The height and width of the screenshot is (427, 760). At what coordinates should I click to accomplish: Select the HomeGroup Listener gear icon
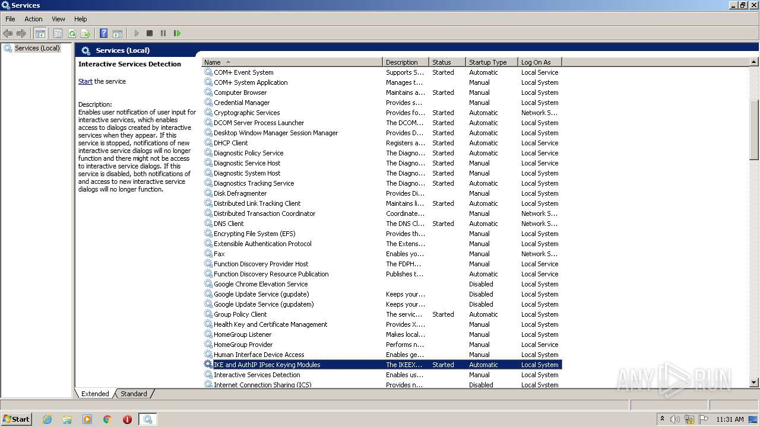(x=208, y=334)
